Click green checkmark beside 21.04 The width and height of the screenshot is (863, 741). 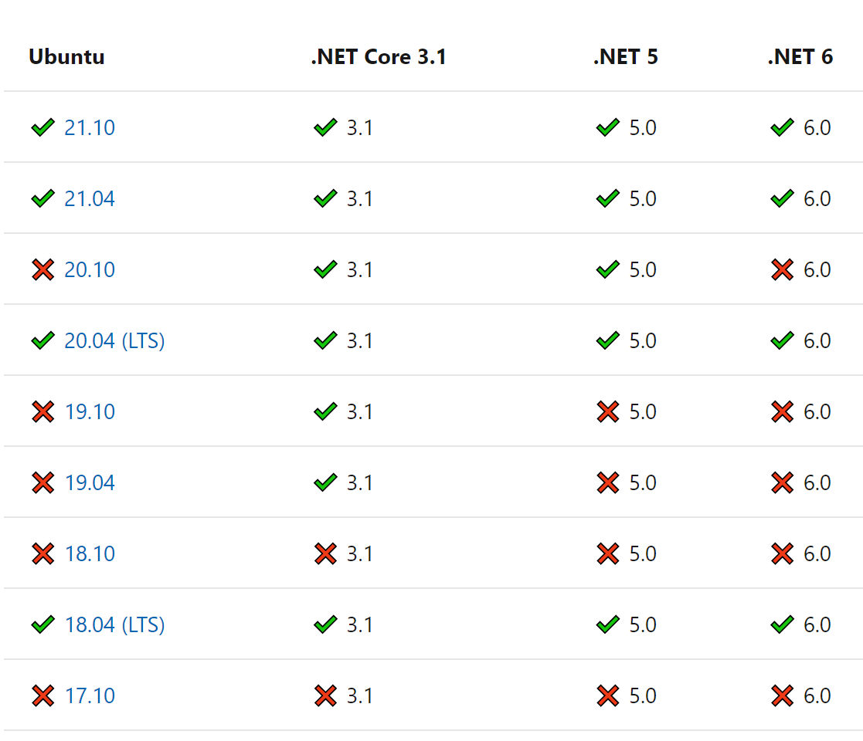43,198
